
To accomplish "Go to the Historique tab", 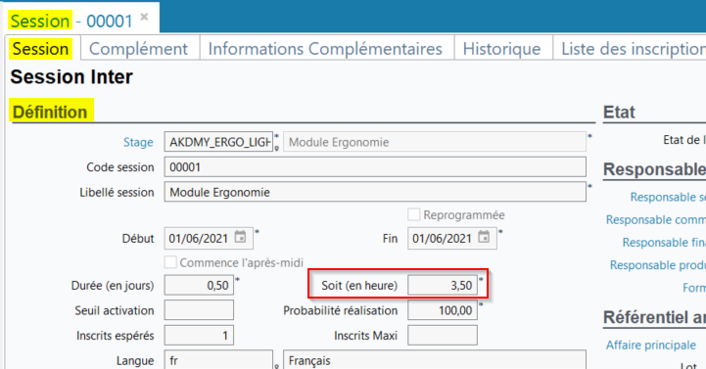I will (501, 49).
